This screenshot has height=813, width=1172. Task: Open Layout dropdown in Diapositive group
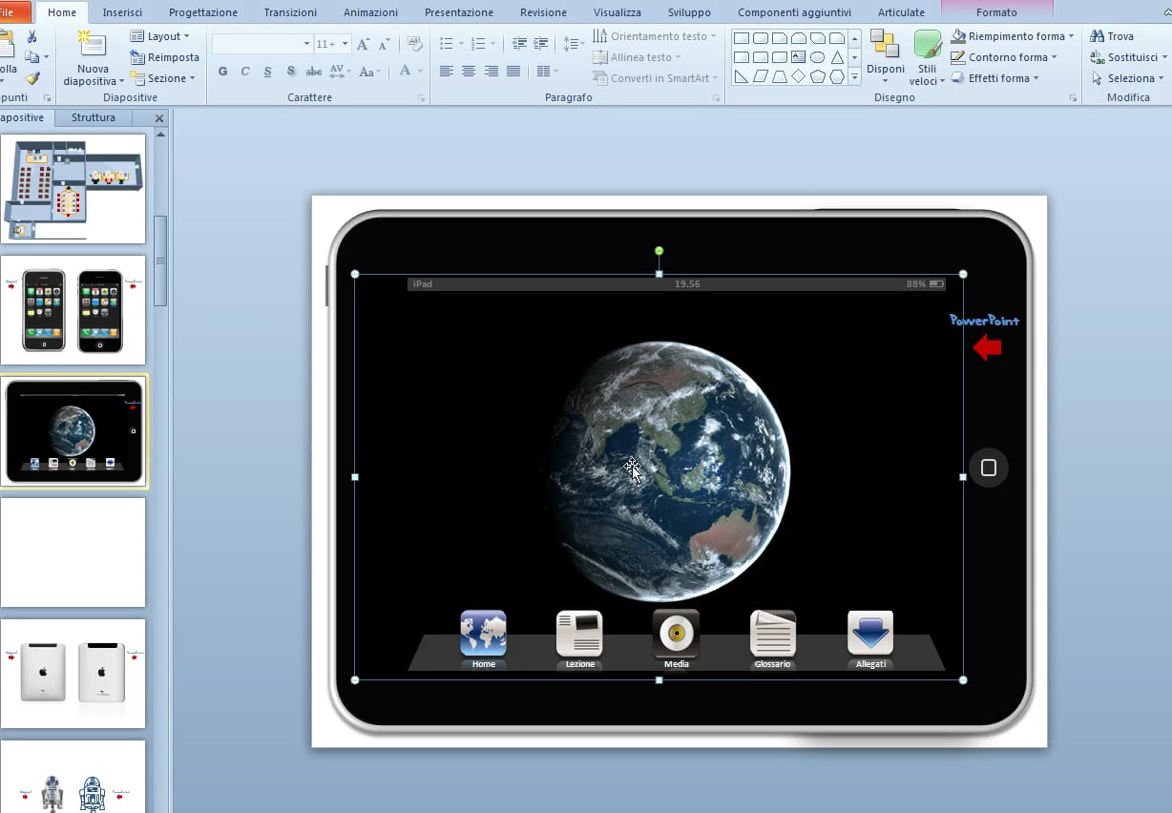[160, 36]
